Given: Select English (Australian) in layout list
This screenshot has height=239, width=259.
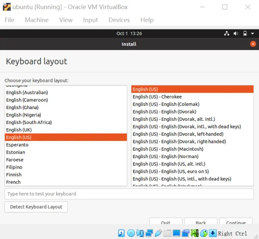Looking at the screenshot, I should tap(66, 93).
